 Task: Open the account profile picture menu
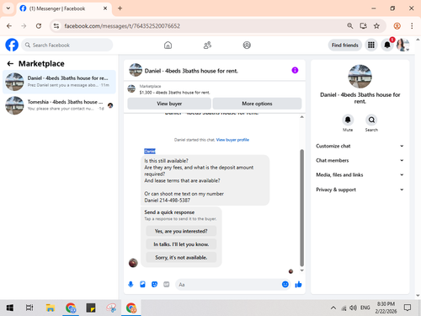[402, 45]
